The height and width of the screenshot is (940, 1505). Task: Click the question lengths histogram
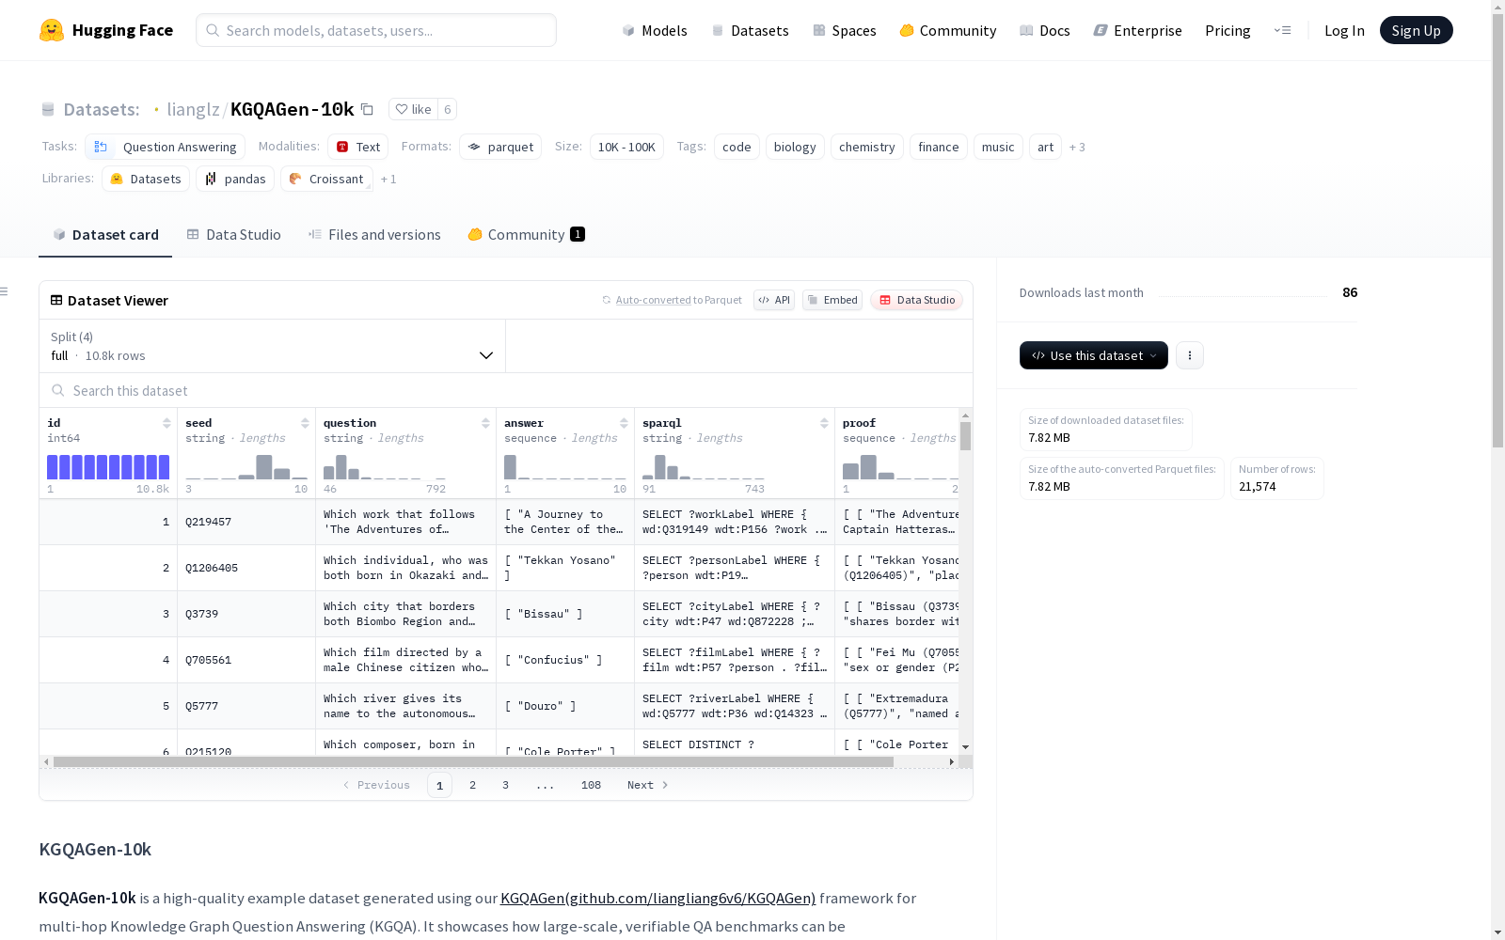[385, 467]
